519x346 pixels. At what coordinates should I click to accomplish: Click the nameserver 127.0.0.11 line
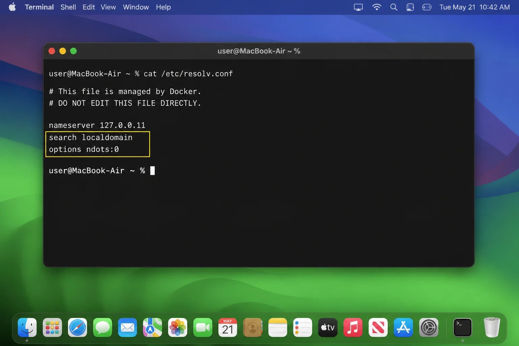click(97, 125)
